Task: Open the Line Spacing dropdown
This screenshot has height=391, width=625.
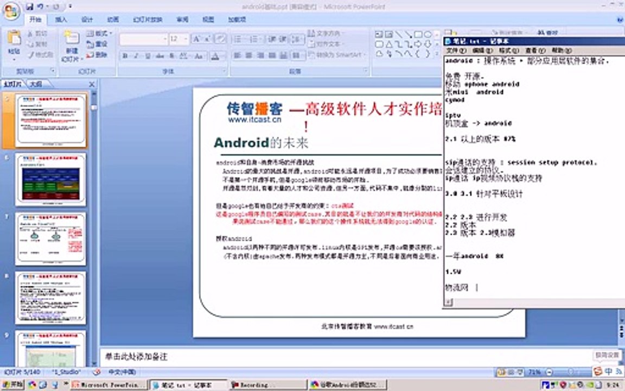Action: click(x=296, y=39)
